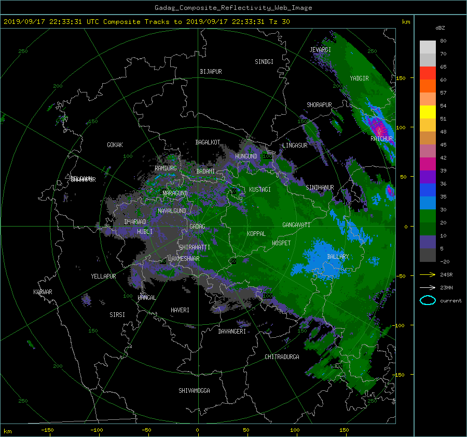Click the BIJAPUR city label

(211, 72)
